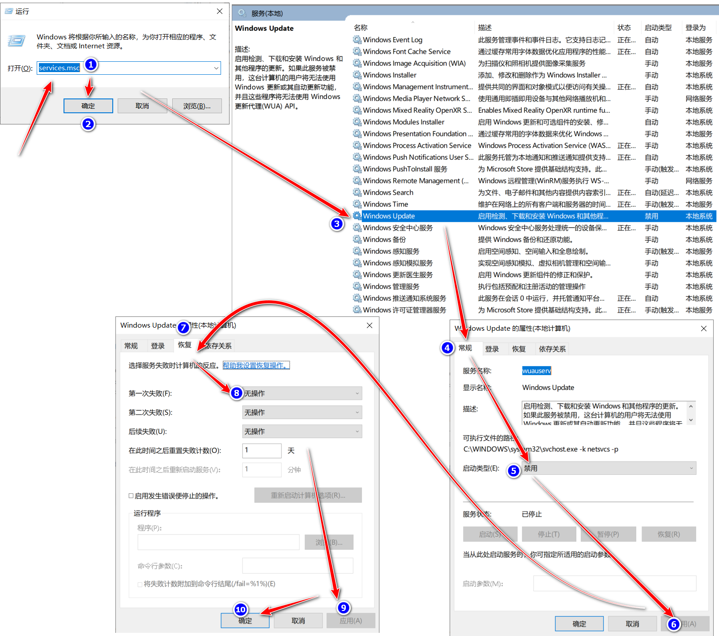Click 取消 in the 运行 dialog

coord(142,106)
